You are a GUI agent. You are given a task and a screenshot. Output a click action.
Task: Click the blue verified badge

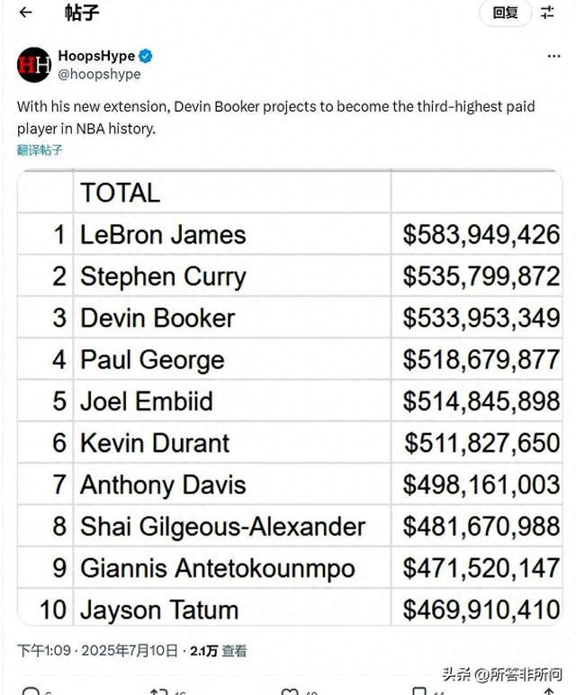(145, 57)
